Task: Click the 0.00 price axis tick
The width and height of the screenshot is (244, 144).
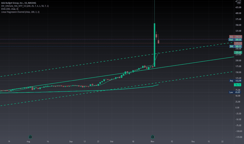Action: [x=237, y=108]
